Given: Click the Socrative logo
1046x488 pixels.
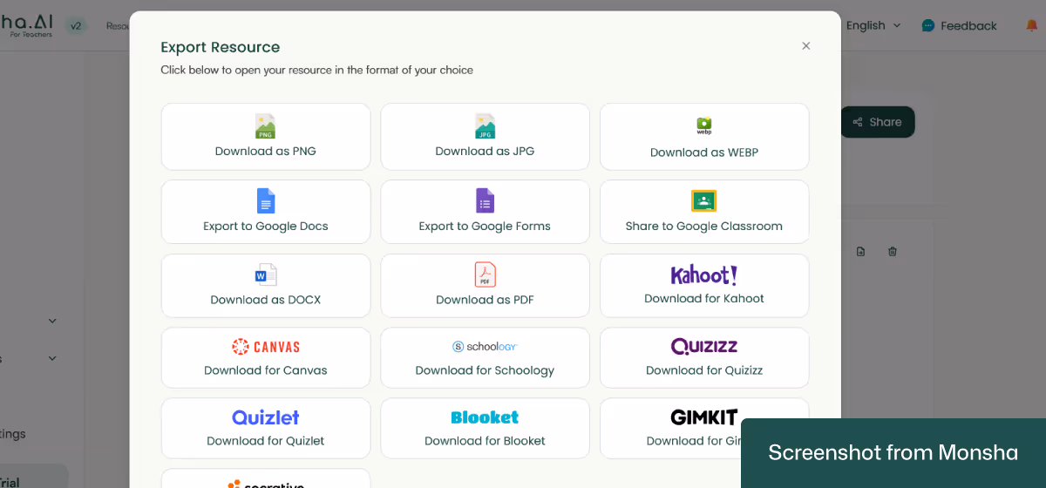Looking at the screenshot, I should click(266, 484).
